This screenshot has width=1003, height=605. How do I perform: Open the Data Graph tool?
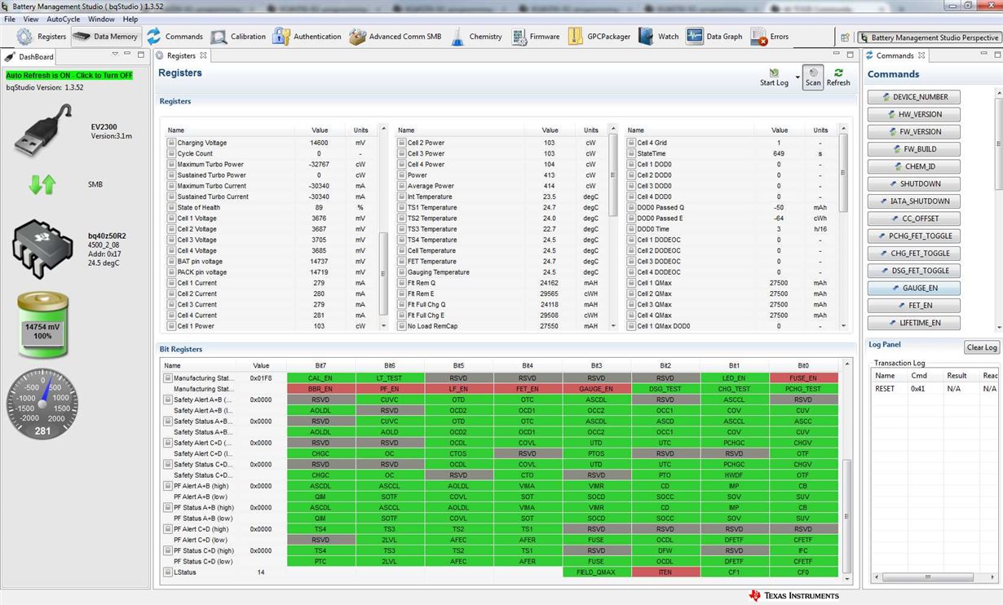[714, 37]
